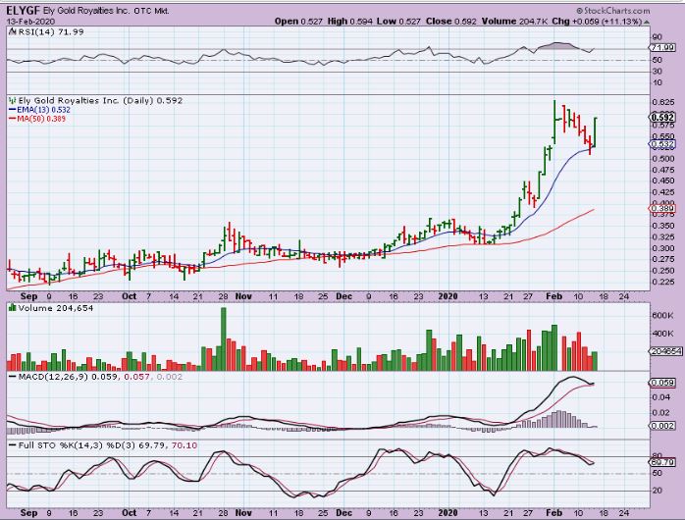Click the red 0.389 MA value tag
Viewport: 685px width, 520px height.
tap(661, 209)
